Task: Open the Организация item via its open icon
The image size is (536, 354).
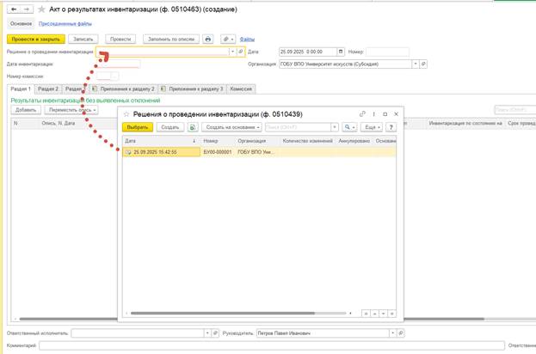Action: click(423, 64)
